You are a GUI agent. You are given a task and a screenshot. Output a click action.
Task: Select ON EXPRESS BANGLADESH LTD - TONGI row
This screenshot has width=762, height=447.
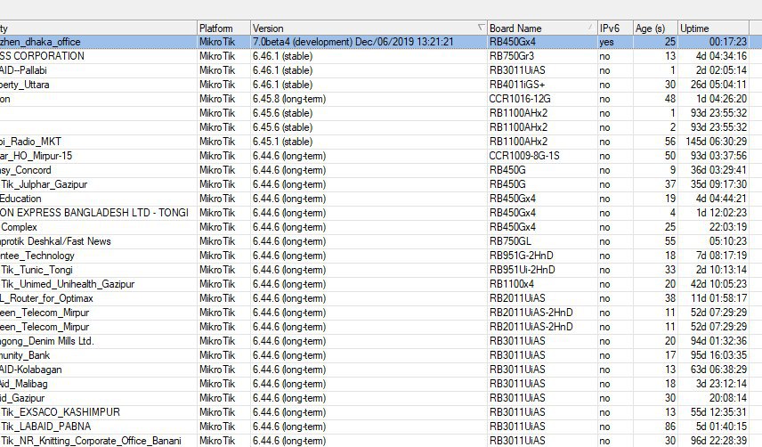coord(381,213)
